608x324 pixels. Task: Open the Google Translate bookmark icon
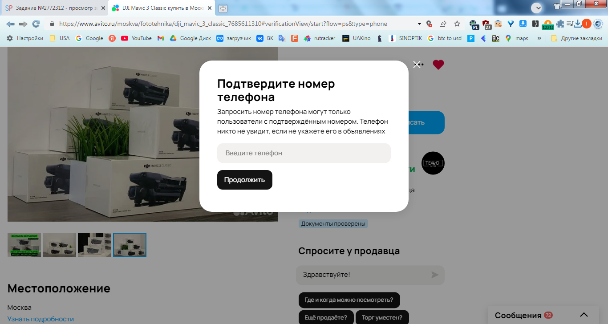coord(282,38)
